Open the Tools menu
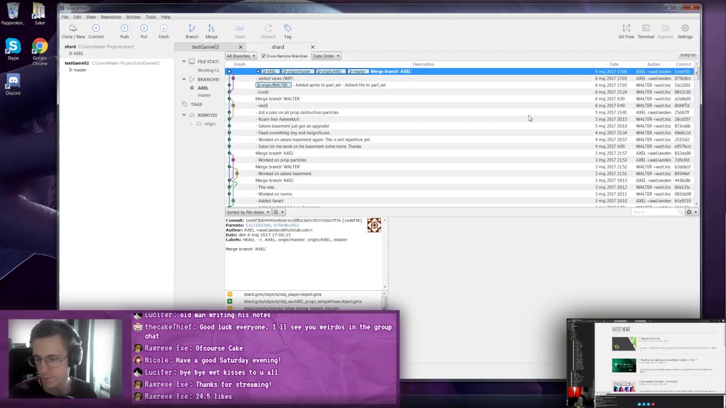726x408 pixels. coord(150,17)
